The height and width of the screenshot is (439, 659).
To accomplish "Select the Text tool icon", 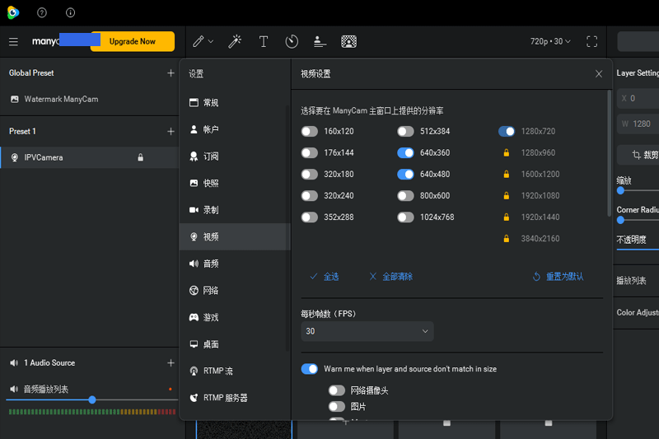I will (x=264, y=41).
